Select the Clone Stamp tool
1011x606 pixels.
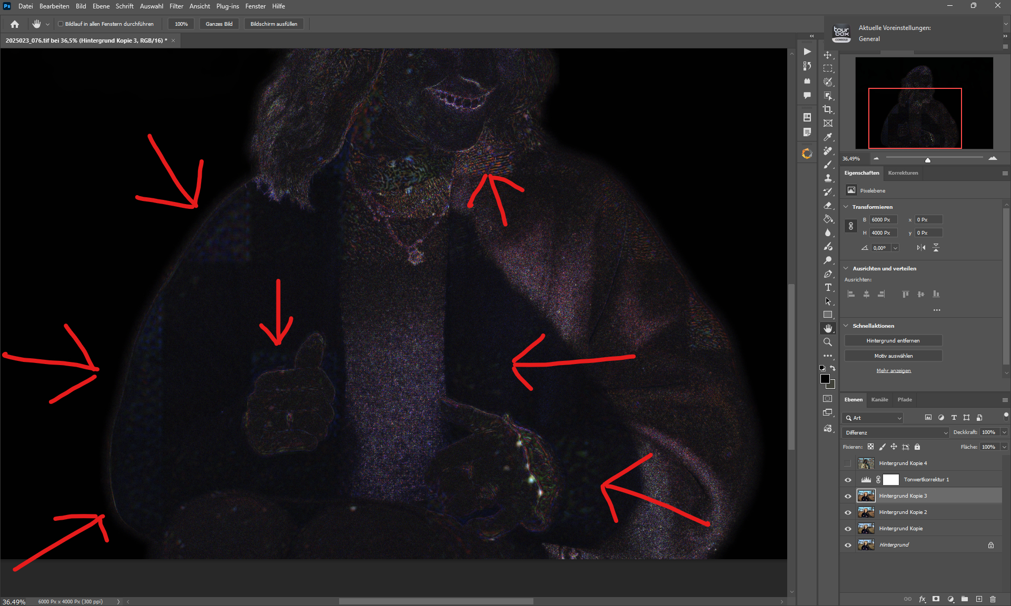[828, 178]
